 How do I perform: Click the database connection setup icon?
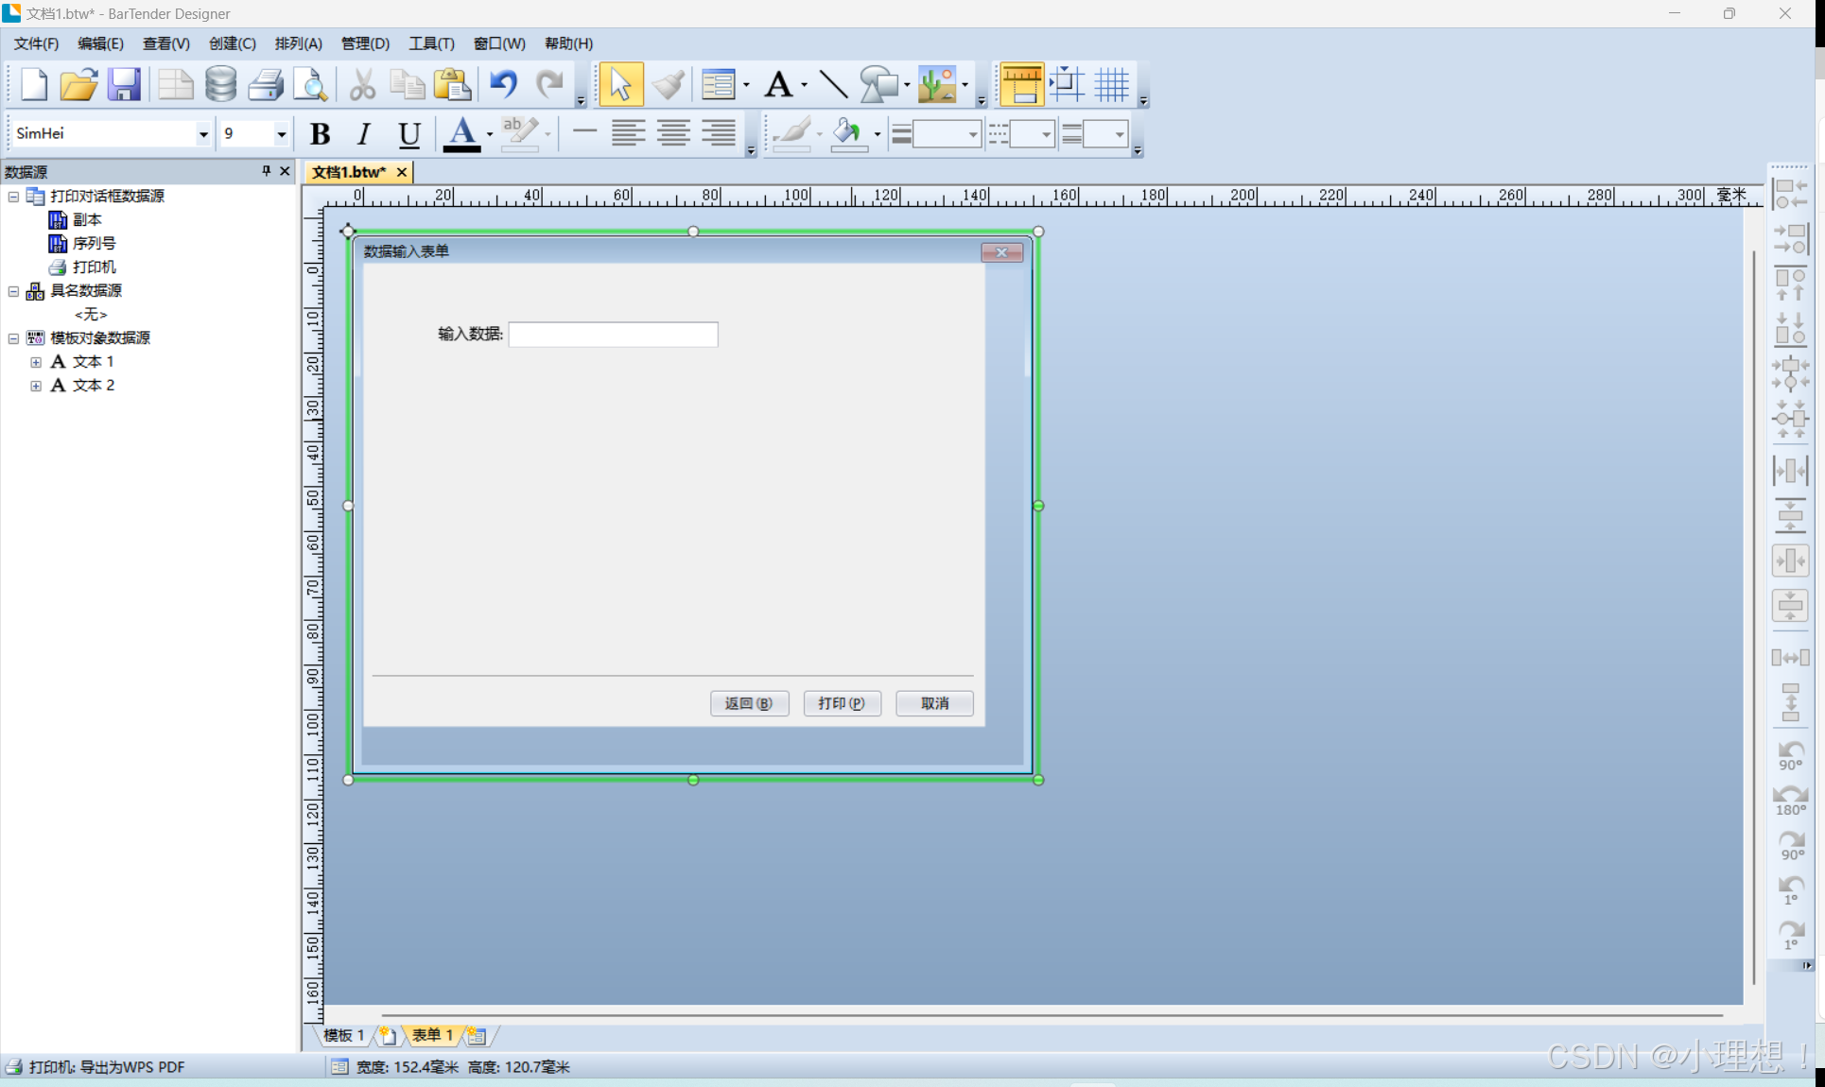[x=220, y=84]
